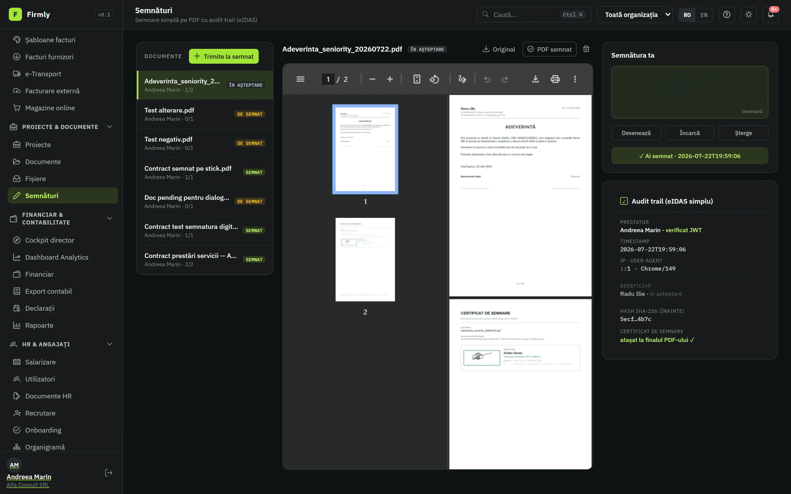
Task: Delete document with the trash icon
Action: (586, 49)
